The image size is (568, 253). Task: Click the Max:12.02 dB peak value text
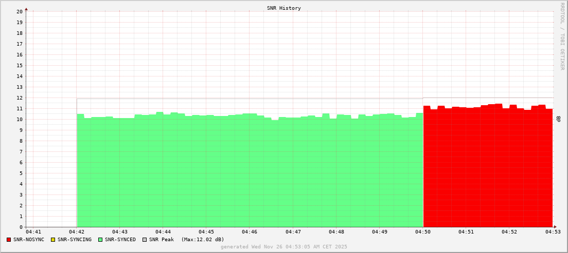(x=203, y=240)
